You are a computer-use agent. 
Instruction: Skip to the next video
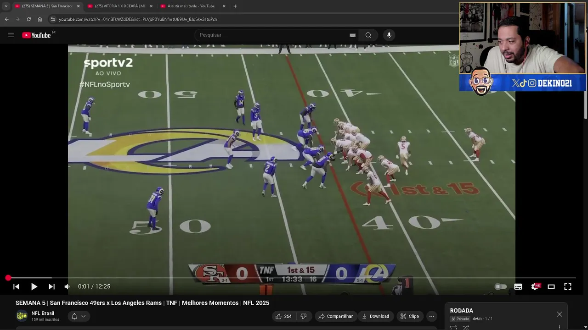(x=51, y=286)
